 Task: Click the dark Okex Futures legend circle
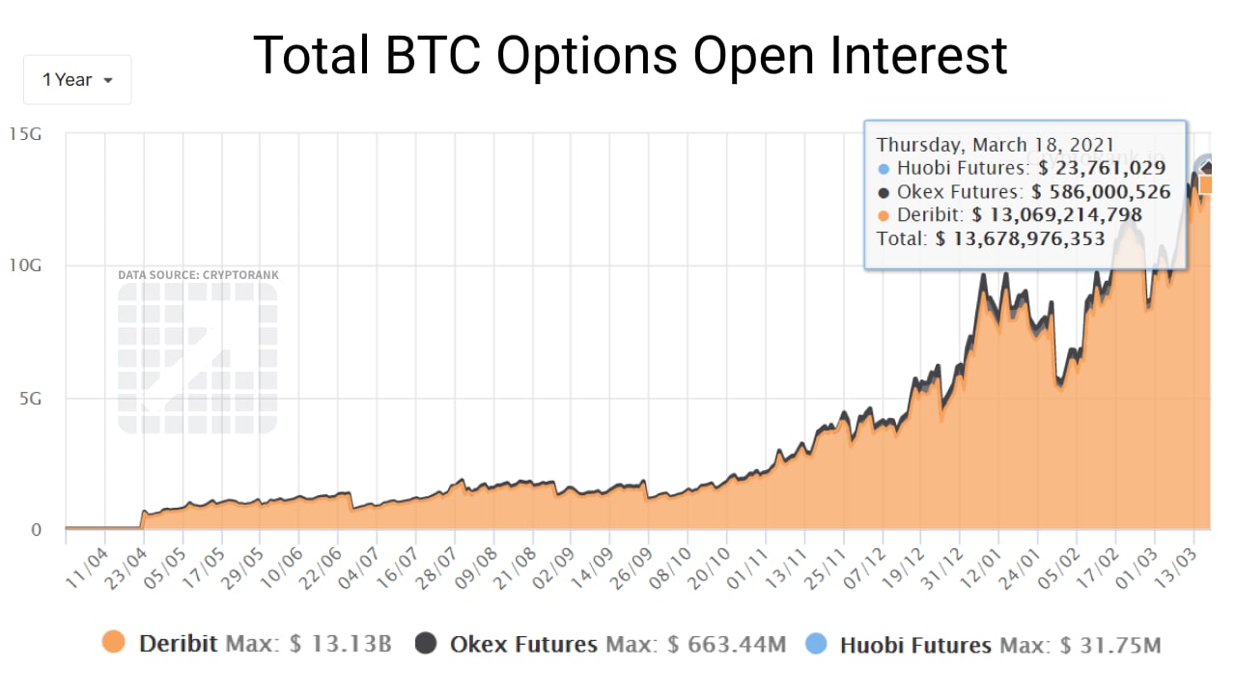(x=427, y=644)
